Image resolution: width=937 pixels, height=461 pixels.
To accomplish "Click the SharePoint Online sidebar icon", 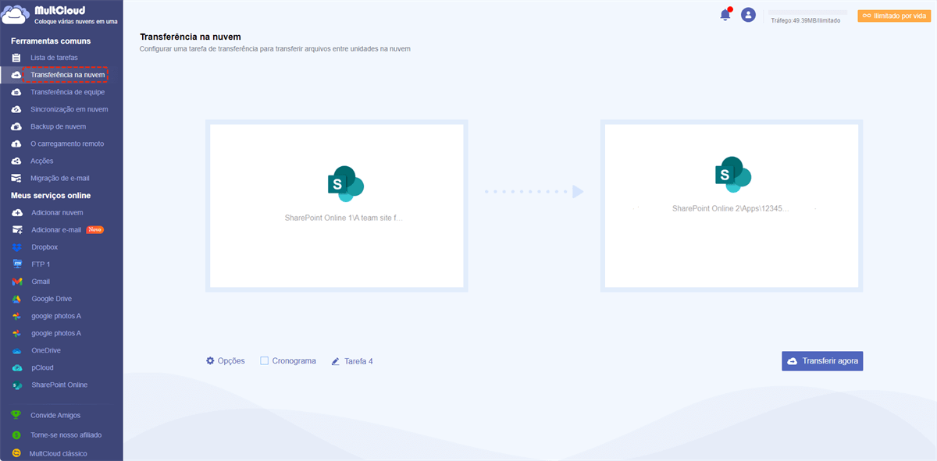I will tap(17, 385).
